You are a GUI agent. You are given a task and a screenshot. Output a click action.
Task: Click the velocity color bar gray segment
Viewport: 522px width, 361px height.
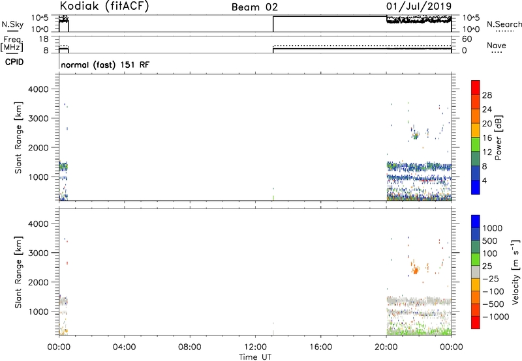[476, 272]
